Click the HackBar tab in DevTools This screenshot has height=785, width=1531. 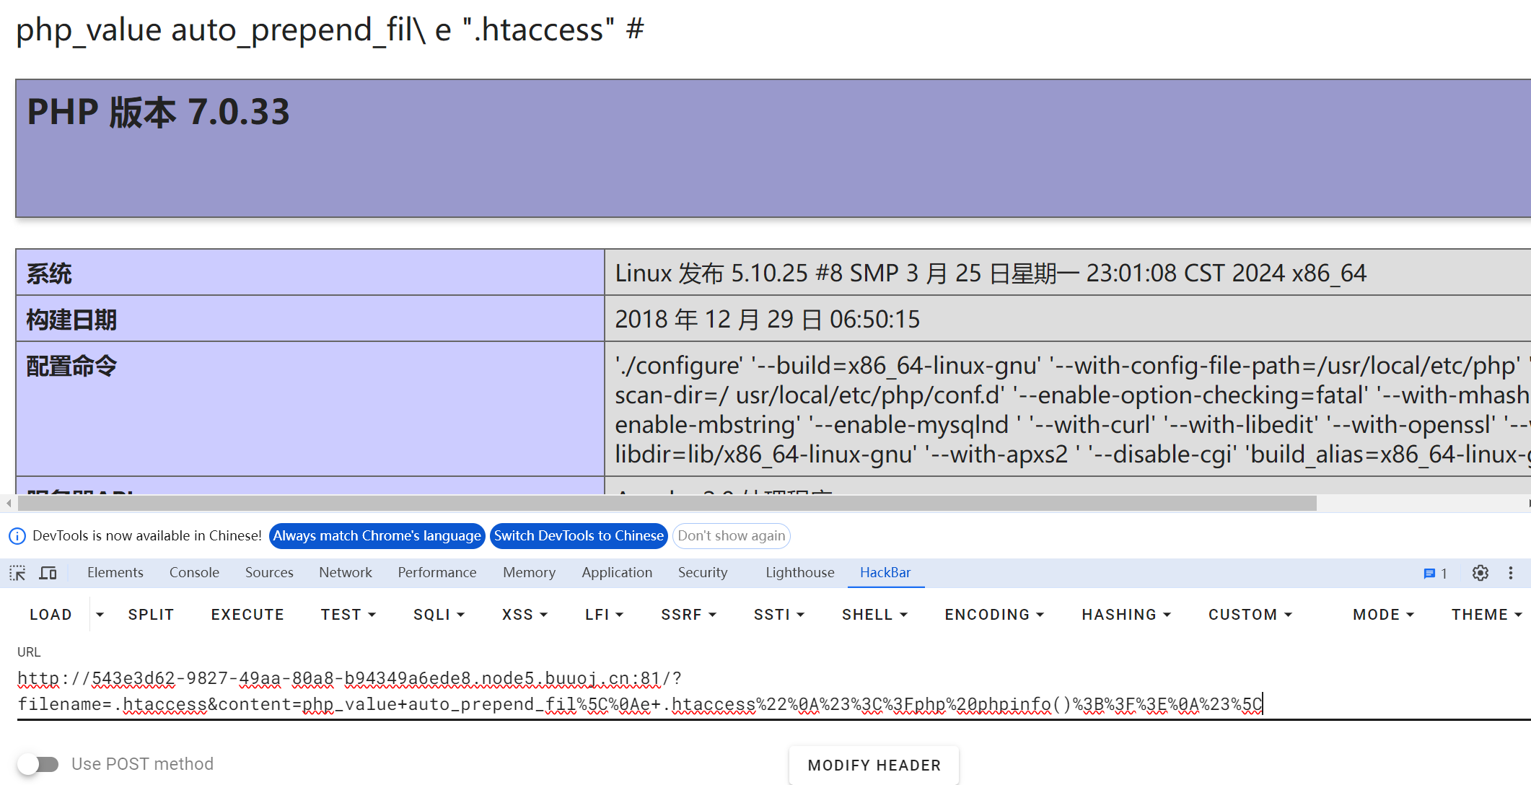click(x=885, y=573)
